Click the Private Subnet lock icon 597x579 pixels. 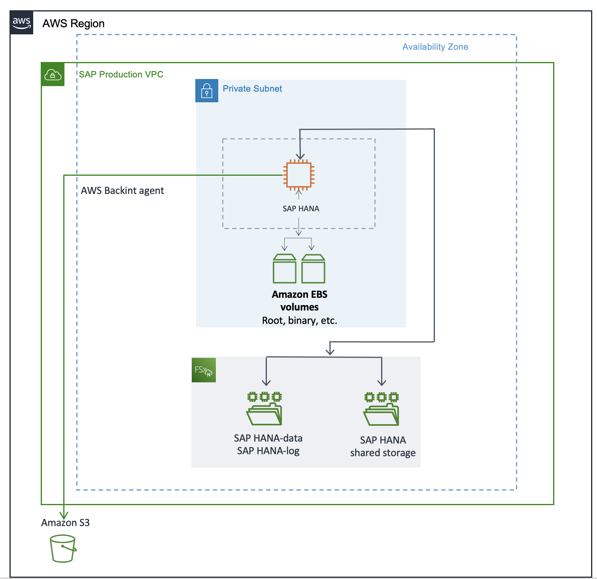[x=207, y=91]
